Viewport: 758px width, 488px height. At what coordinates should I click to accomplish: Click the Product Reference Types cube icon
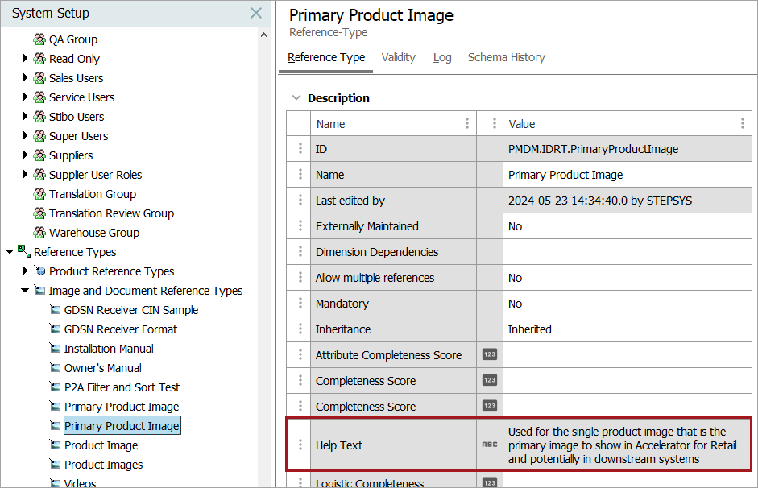39,271
